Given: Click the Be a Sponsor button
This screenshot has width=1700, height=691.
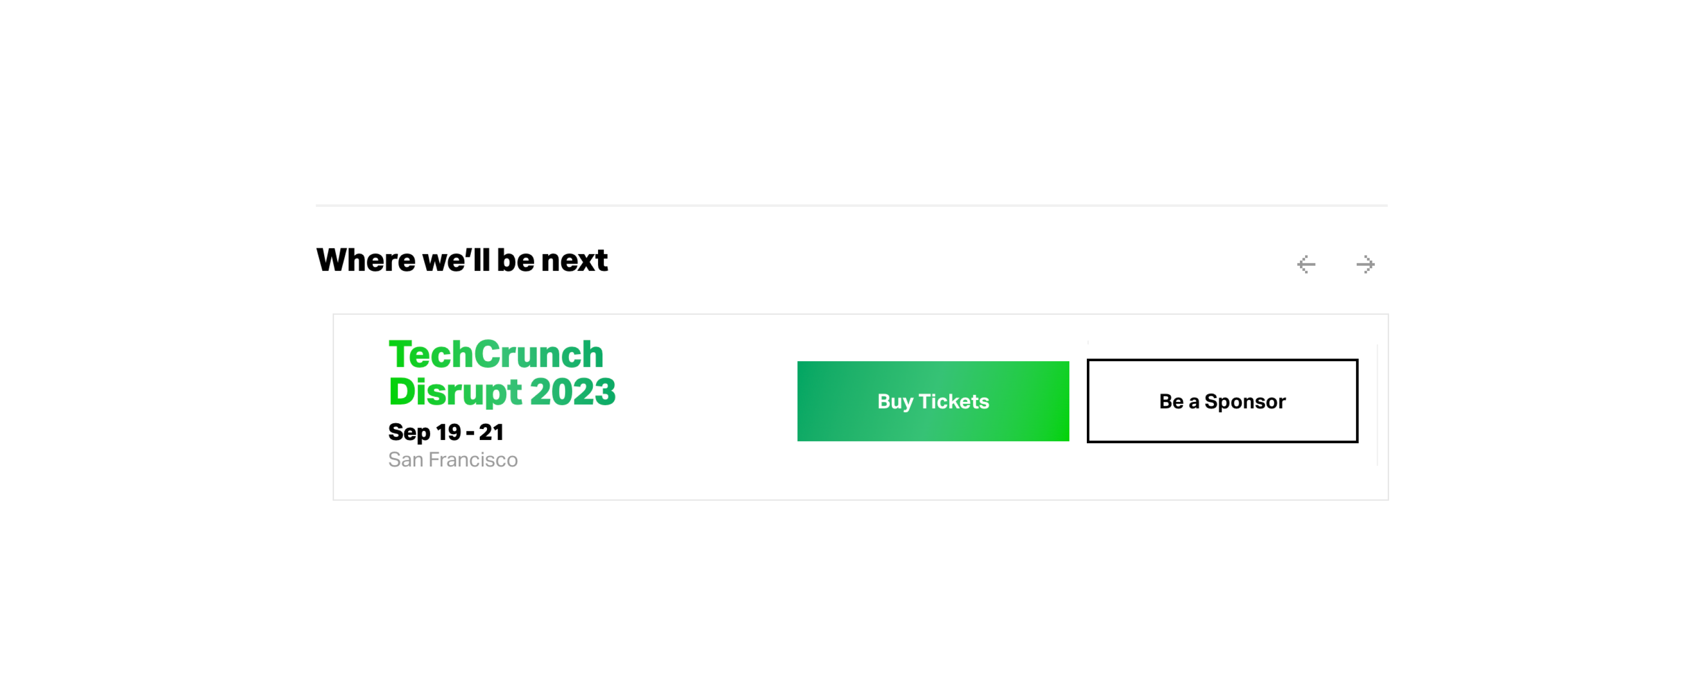Looking at the screenshot, I should (1222, 402).
